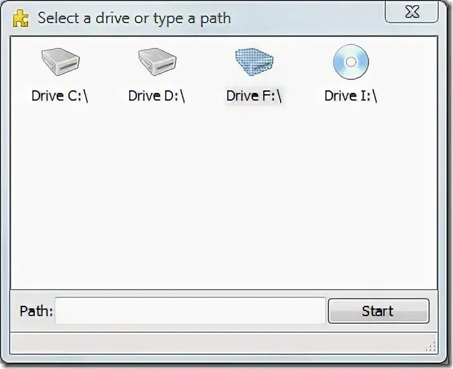Select the "Drive I:\" text label
The height and width of the screenshot is (369, 453).
pyautogui.click(x=351, y=96)
